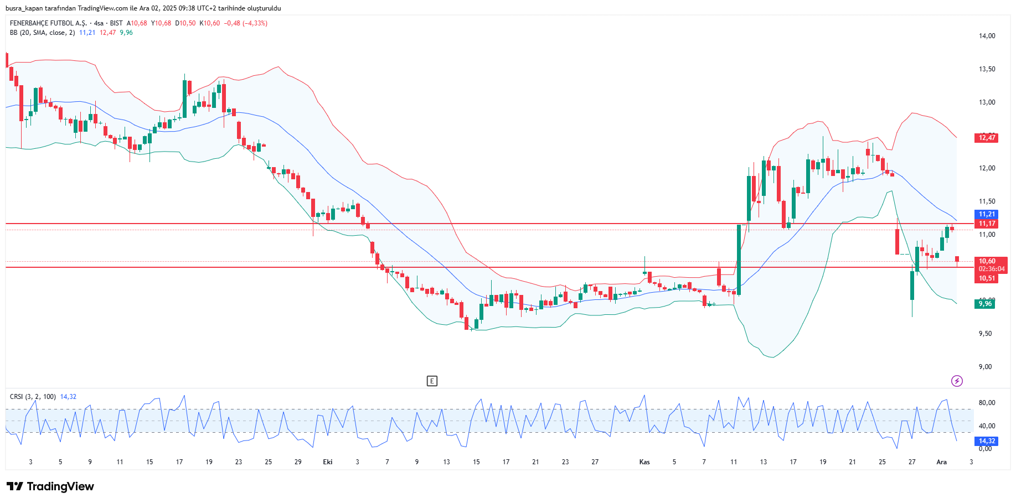Screen dimensions: 1016x503
Task: Click the 14,00 level on price axis
Action: tap(987, 36)
